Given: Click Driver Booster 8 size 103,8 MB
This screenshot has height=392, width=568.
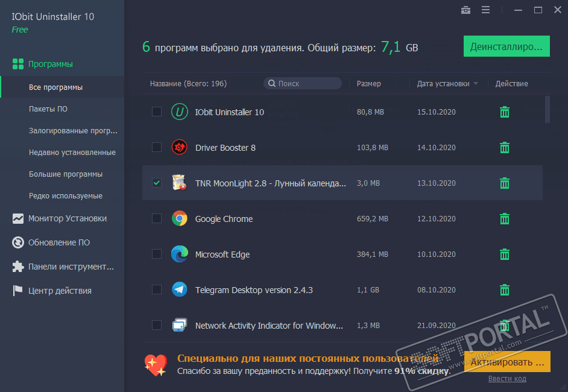Looking at the screenshot, I should pyautogui.click(x=373, y=148).
